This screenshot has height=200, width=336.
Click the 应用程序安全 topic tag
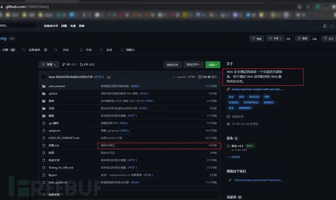(251, 102)
